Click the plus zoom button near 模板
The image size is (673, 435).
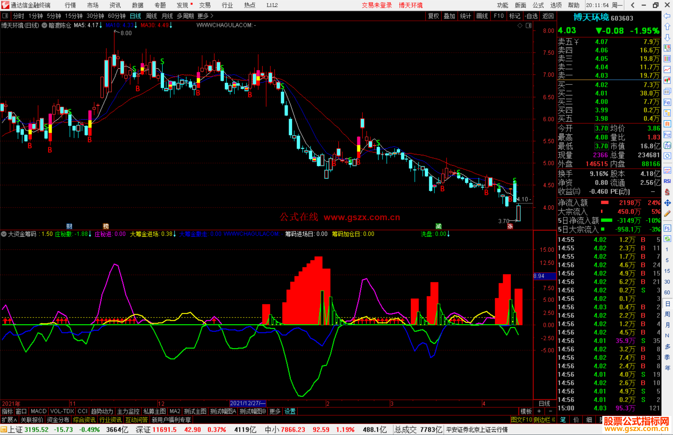(539, 411)
